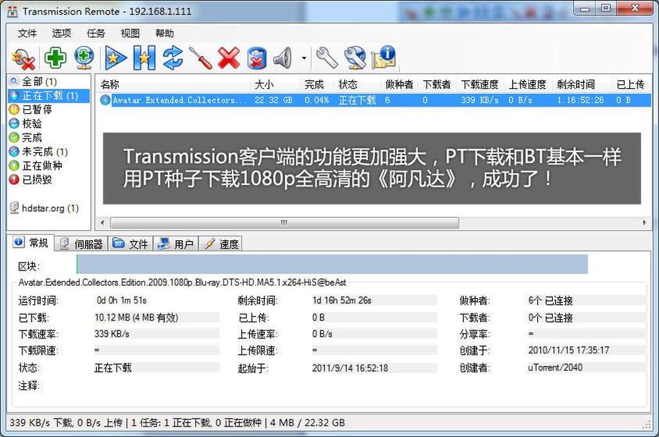Image resolution: width=659 pixels, height=437 pixels.
Task: Click the 区块 pieces progress bar
Action: 332,265
